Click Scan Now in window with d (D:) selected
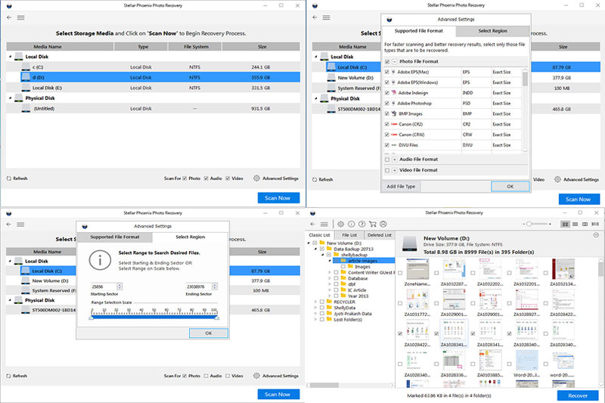The image size is (605, 403). pos(278,198)
